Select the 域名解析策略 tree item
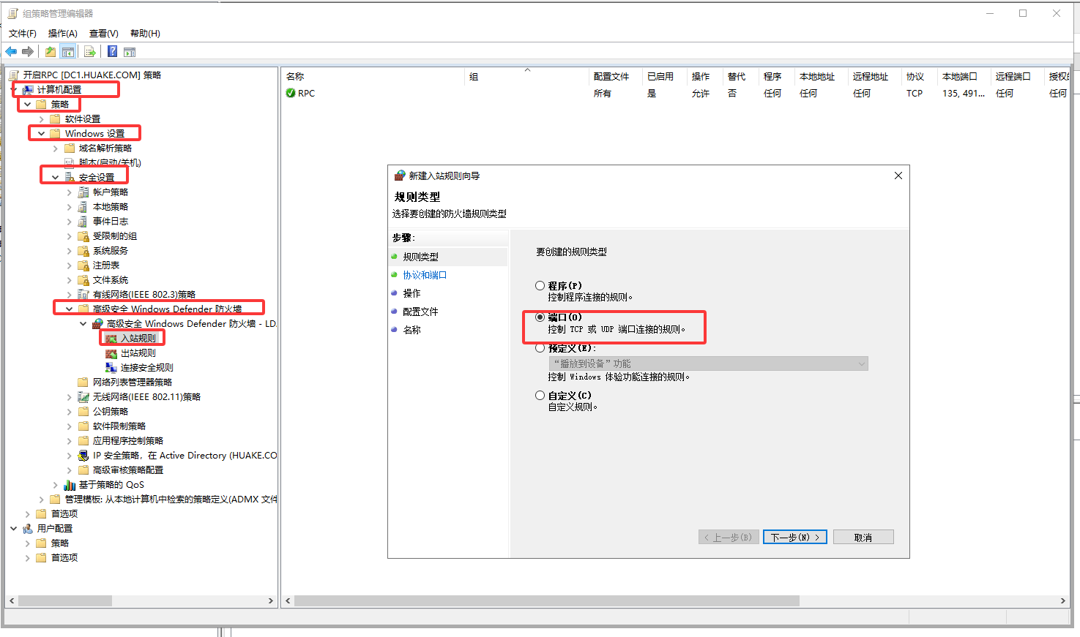The width and height of the screenshot is (1080, 637). (105, 148)
